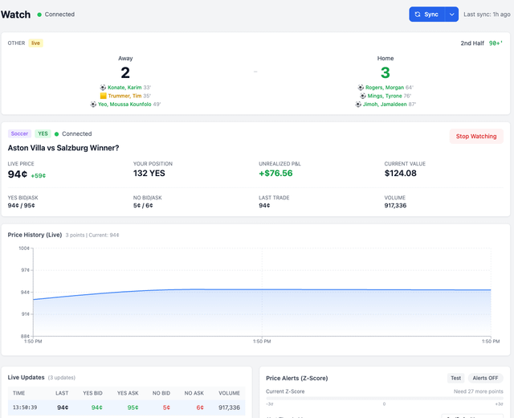Click the goal icon beside Mings, Tyrone
The width and height of the screenshot is (514, 418).
click(361, 96)
